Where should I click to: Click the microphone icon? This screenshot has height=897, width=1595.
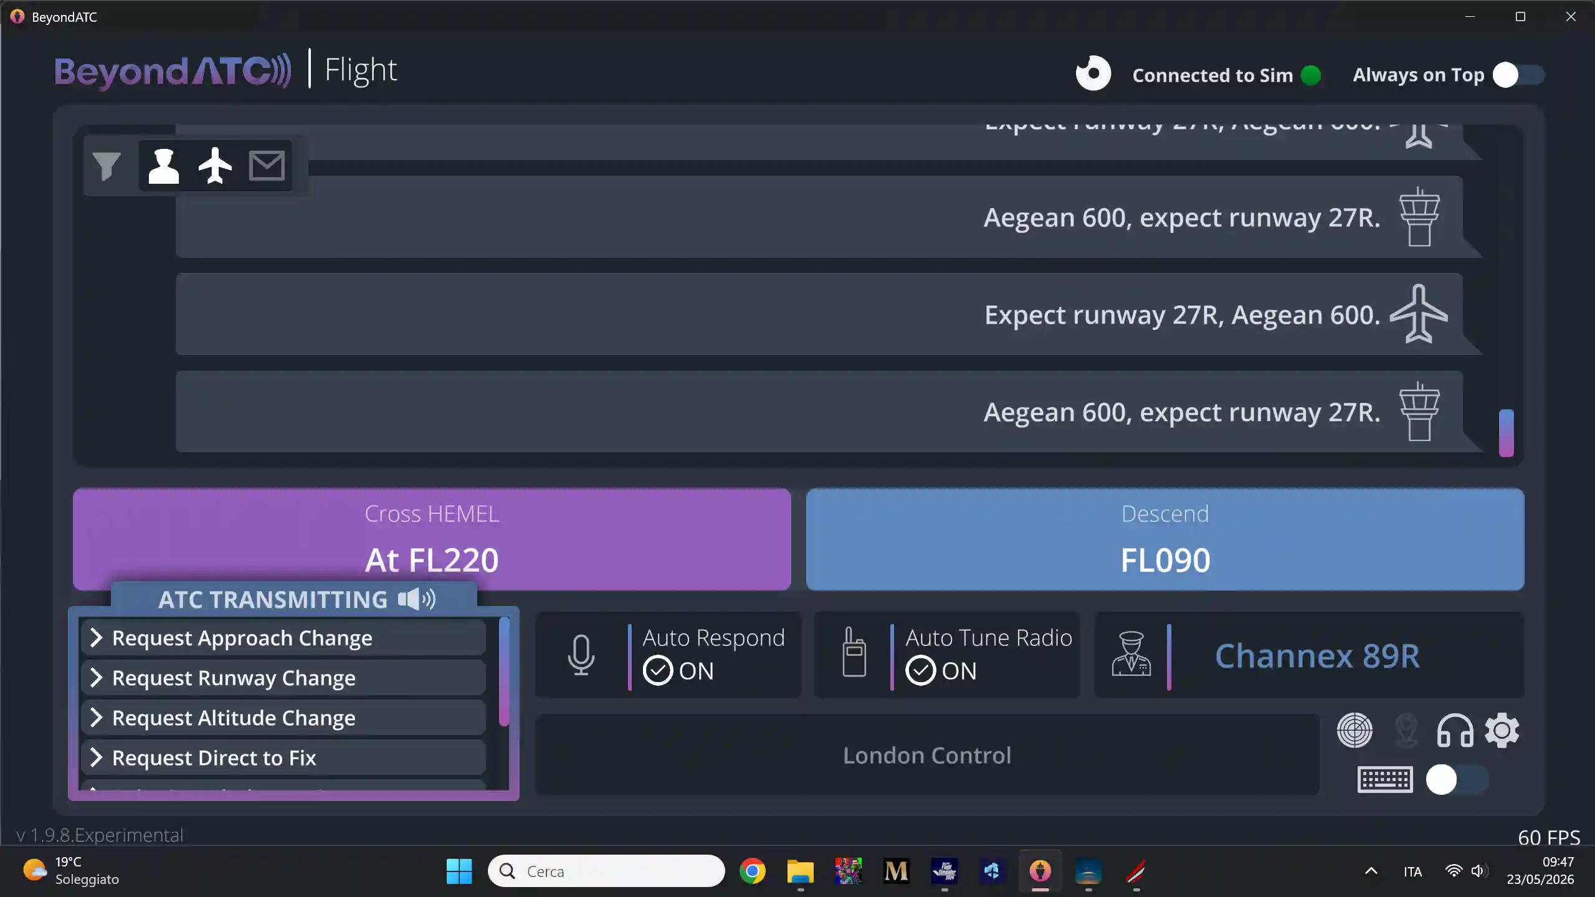coord(581,655)
